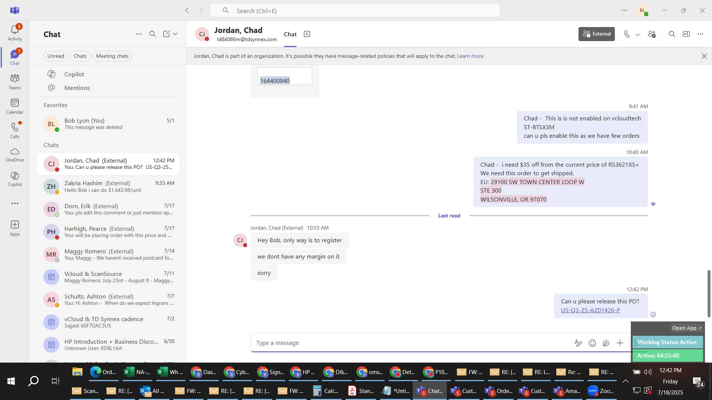Screen dimensions: 712x400
Task: Open Zakria Hashim chat
Action: (108, 186)
